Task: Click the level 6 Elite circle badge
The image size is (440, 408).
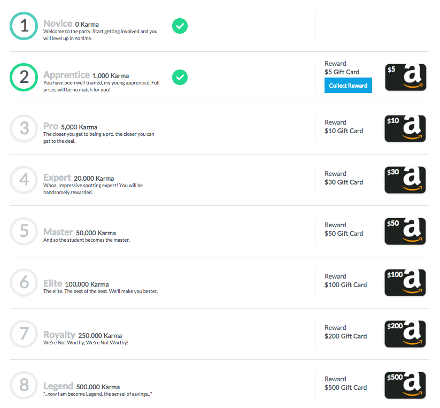Action: tap(24, 282)
